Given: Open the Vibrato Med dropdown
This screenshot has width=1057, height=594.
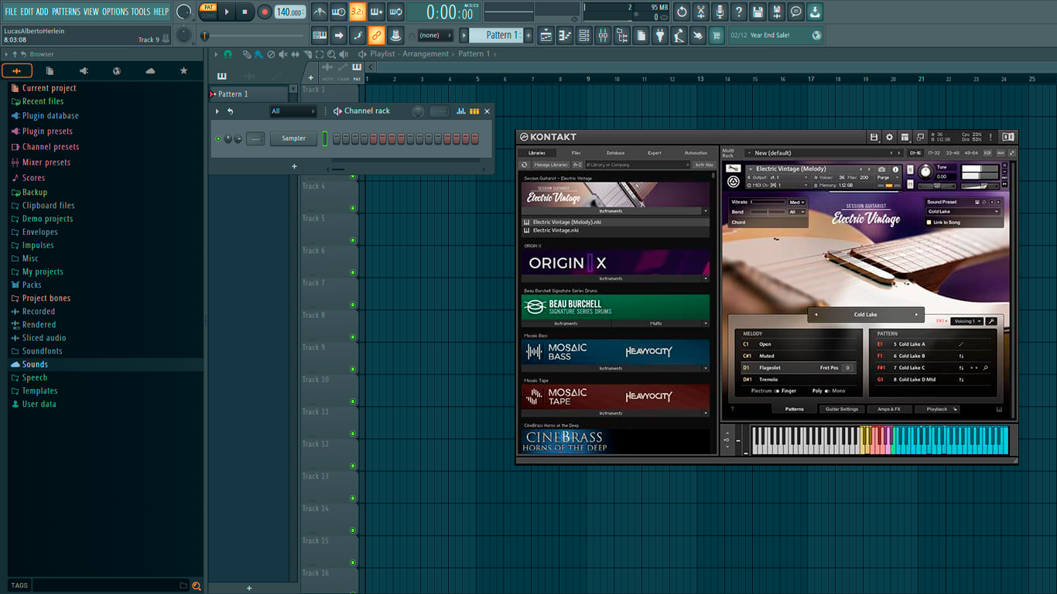Looking at the screenshot, I should click(x=797, y=203).
